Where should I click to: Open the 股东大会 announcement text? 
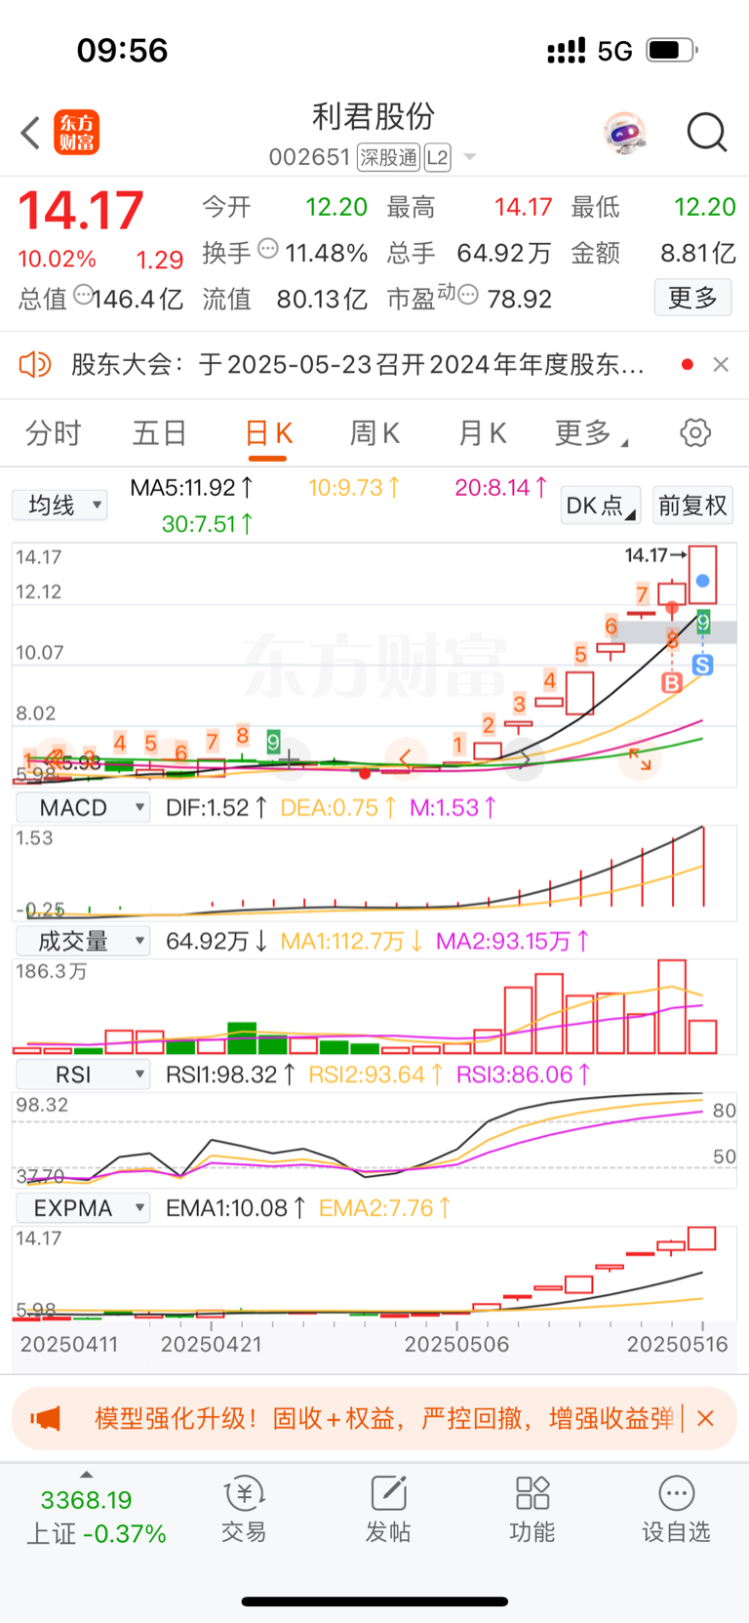point(358,365)
